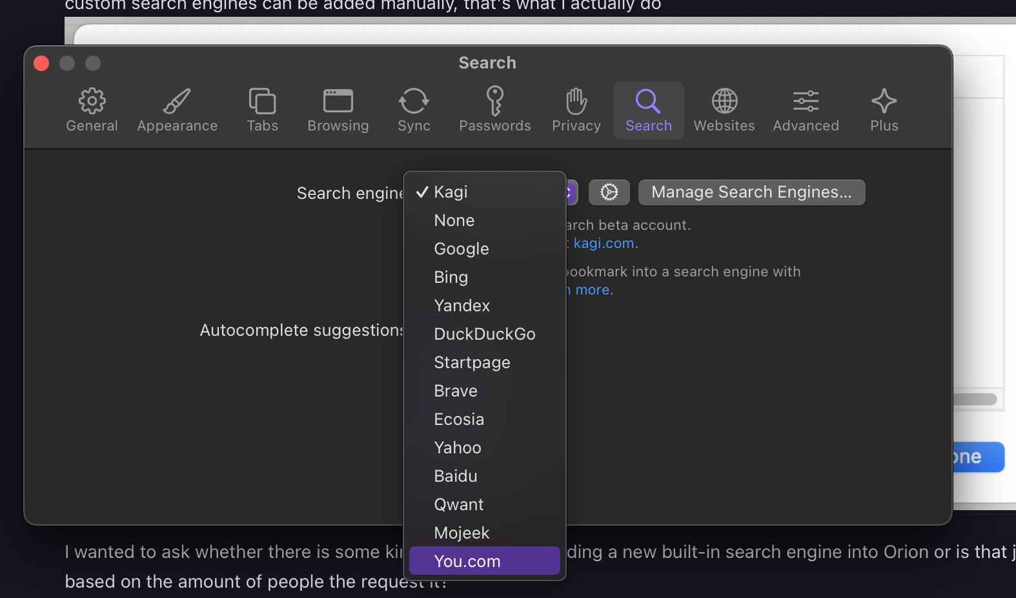Screen dimensions: 1016x598
Task: Open the Sync preferences
Action: (x=414, y=110)
